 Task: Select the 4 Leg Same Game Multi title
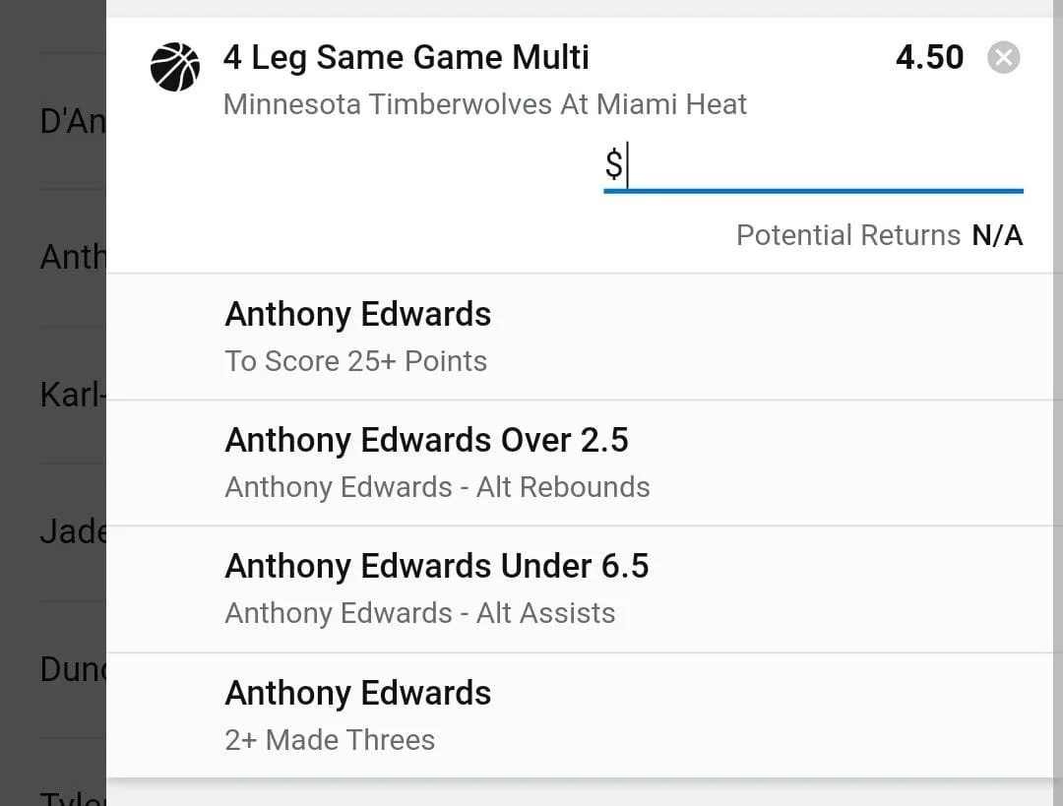(406, 57)
